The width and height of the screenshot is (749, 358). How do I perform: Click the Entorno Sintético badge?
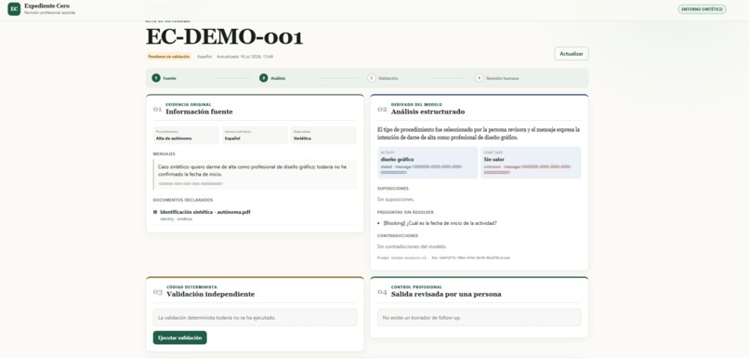[702, 9]
